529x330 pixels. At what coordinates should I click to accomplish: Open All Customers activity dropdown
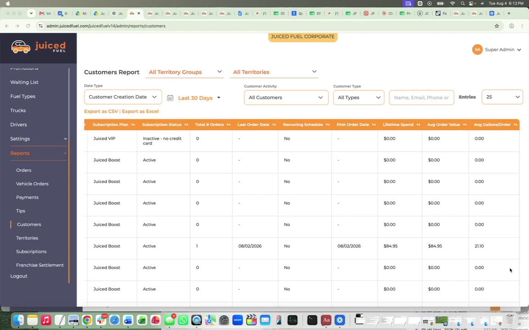286,97
